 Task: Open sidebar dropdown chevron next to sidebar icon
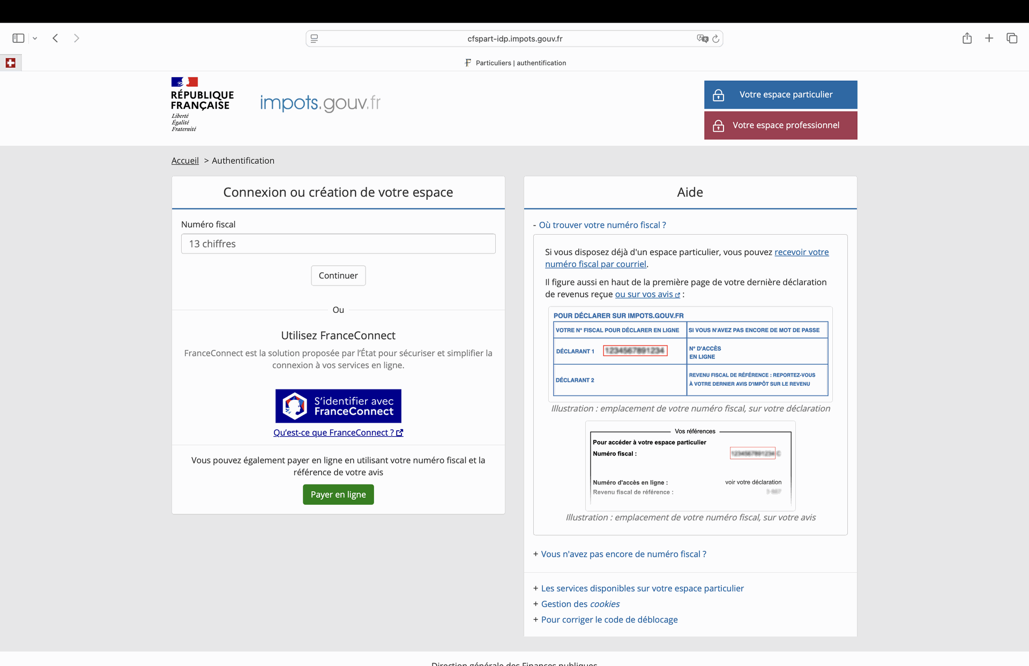tap(35, 39)
